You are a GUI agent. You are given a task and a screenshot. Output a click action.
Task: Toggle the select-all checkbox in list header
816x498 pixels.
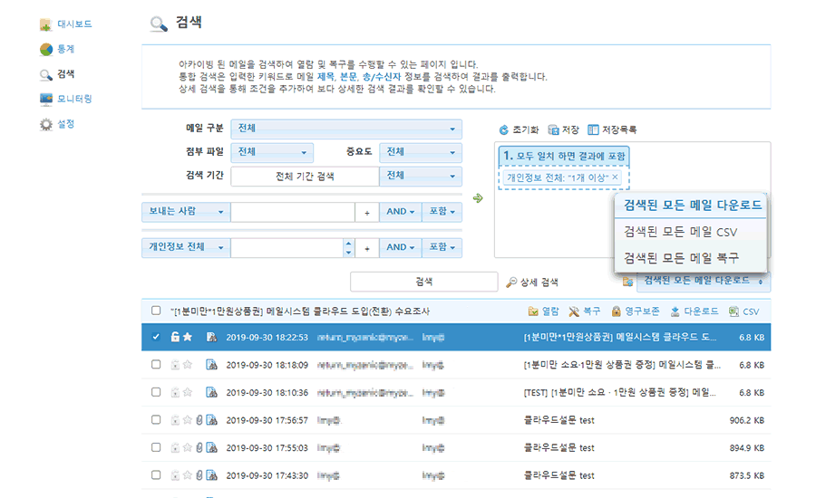click(156, 311)
